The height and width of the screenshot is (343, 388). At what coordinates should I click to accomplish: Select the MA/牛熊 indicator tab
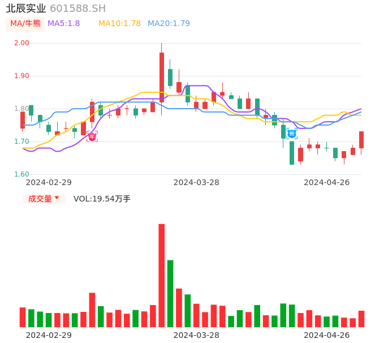tap(25, 24)
